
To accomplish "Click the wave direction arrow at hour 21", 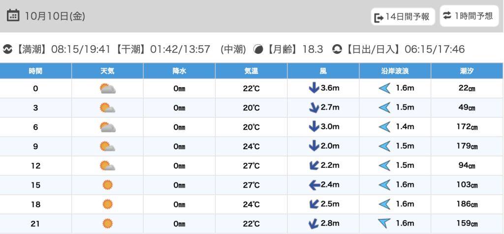I will (x=384, y=224).
